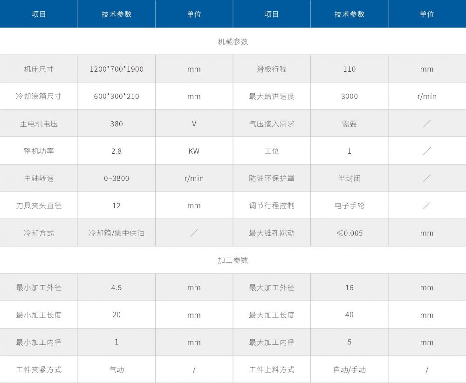Click the 加工参数 section heading
Viewport: 466px width, 383px height.
click(233, 260)
